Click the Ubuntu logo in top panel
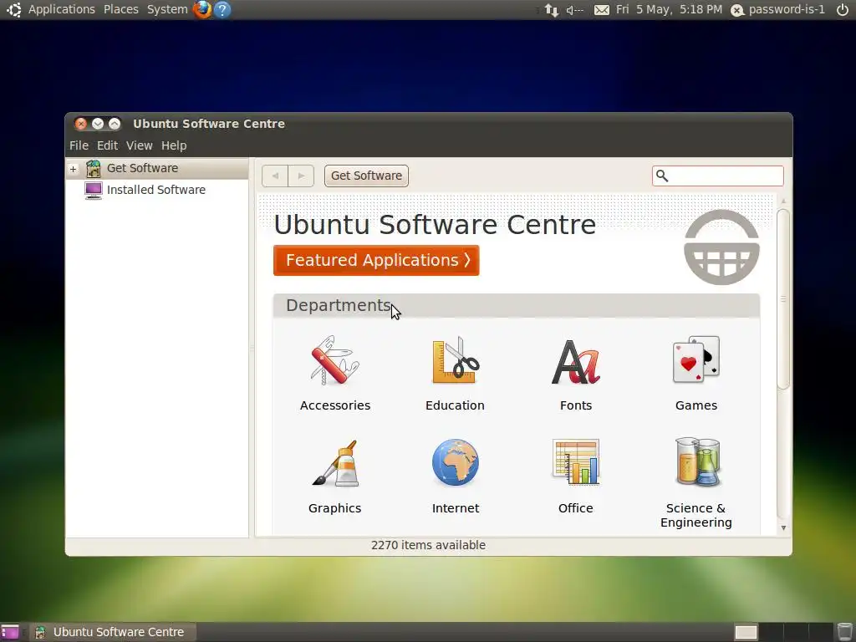856x642 pixels. coord(13,9)
